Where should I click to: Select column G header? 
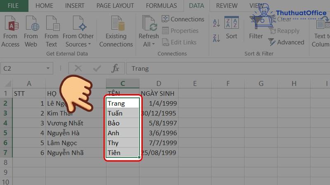pyautogui.click(x=261, y=83)
